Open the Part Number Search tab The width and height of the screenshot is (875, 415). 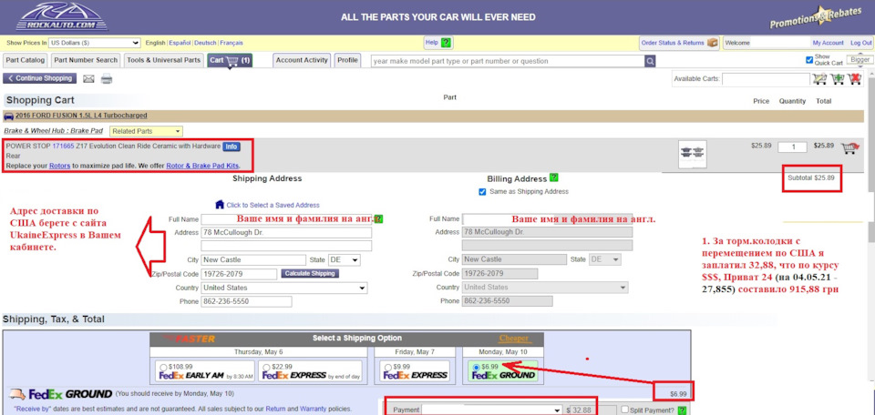[86, 60]
